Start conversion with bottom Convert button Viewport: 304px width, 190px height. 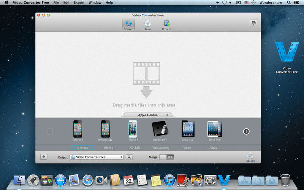coord(250,157)
